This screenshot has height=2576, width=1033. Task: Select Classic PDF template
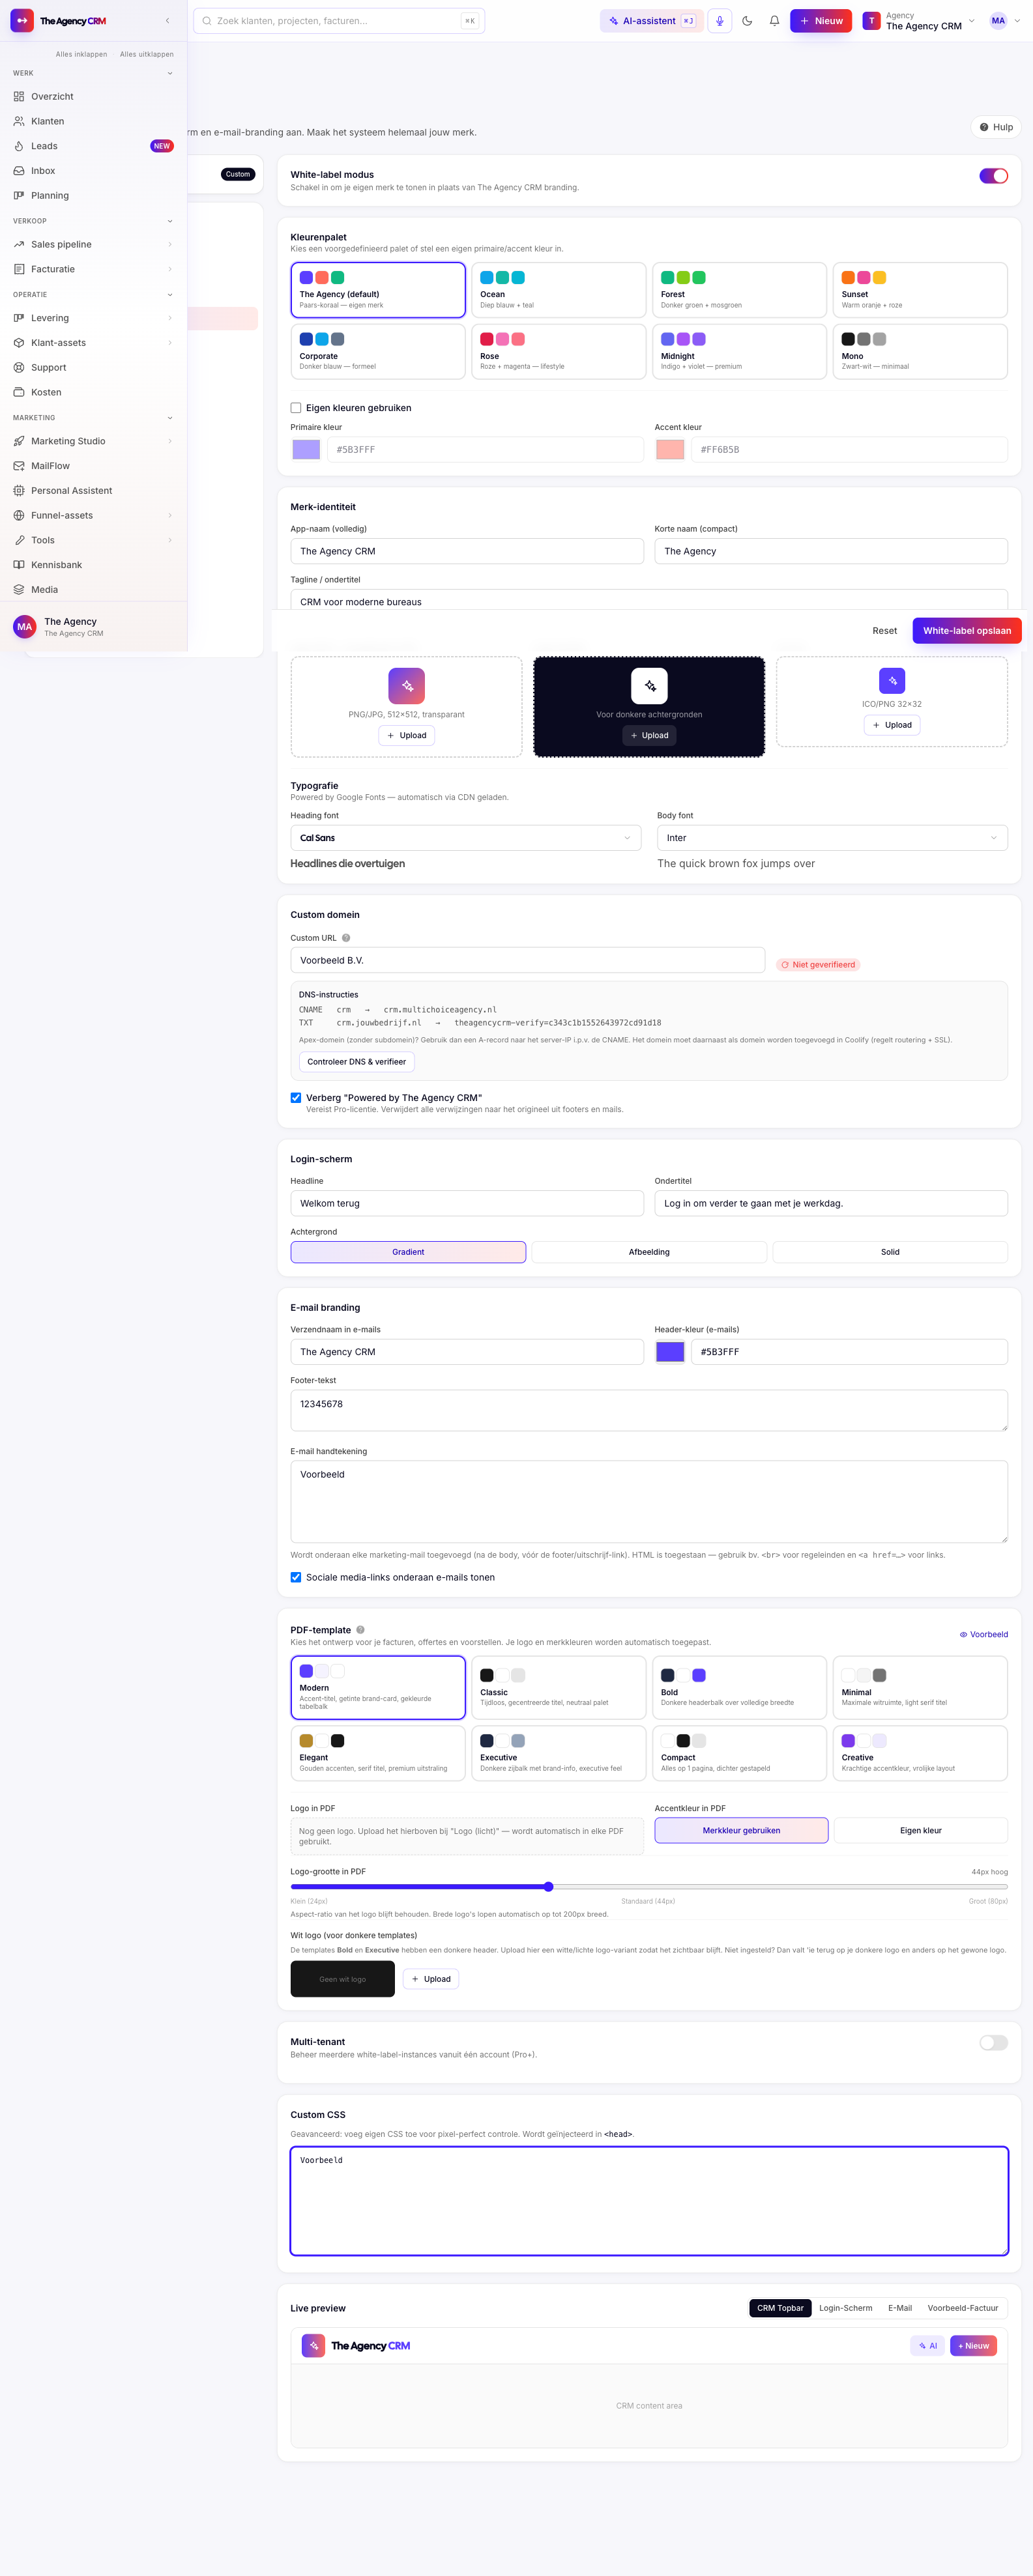click(558, 1688)
